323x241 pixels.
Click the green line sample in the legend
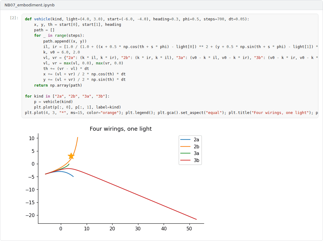coord(186,153)
